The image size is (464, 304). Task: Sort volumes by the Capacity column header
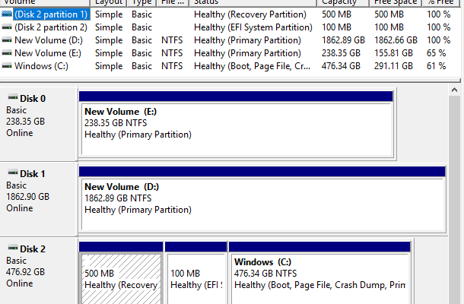(x=338, y=2)
